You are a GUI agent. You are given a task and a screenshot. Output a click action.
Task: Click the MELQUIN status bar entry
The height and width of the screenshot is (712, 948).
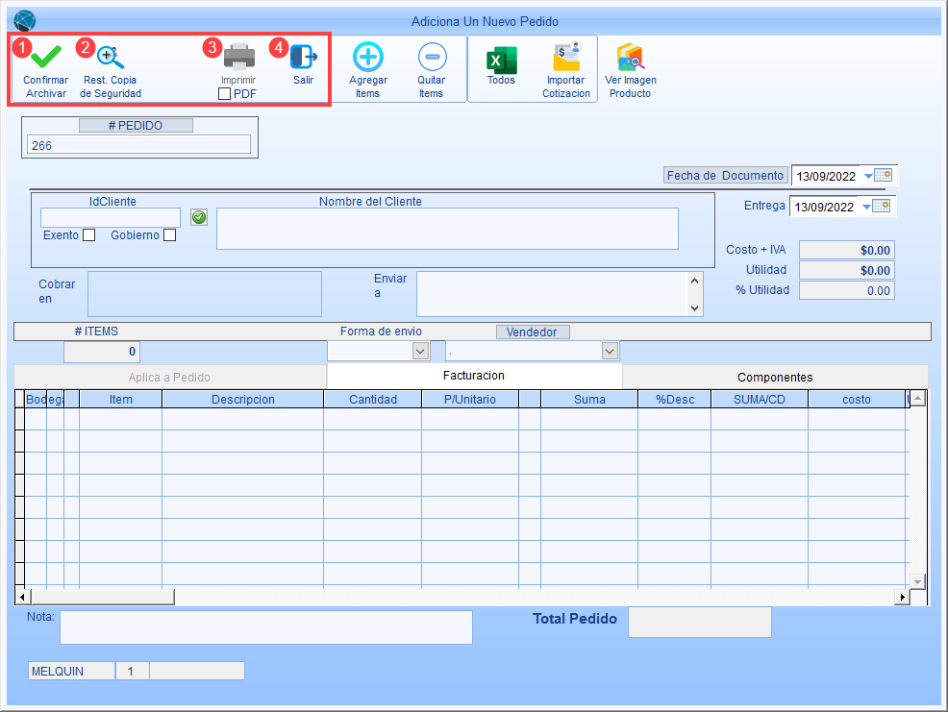tap(71, 671)
